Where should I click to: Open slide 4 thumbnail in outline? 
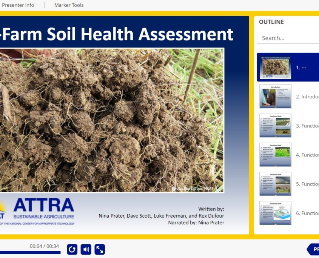[275, 155]
